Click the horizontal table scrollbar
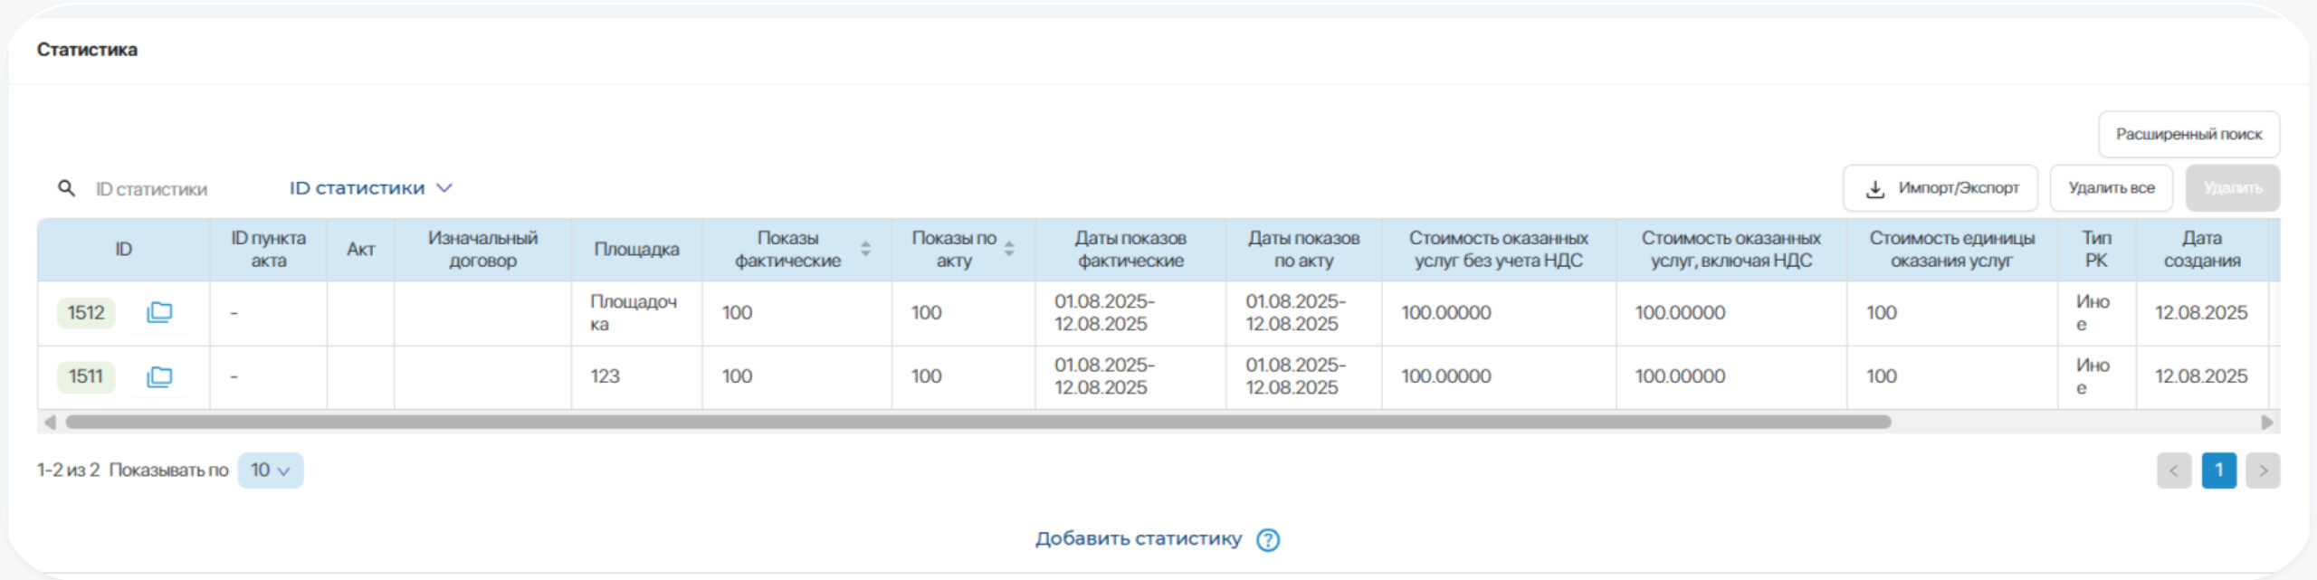This screenshot has height=580, width=2317. pyautogui.click(x=977, y=423)
